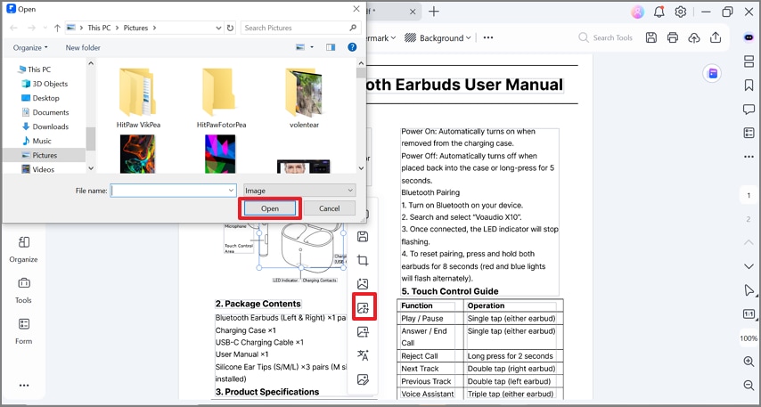
Task: Select Music in navigation tree
Action: tap(41, 141)
